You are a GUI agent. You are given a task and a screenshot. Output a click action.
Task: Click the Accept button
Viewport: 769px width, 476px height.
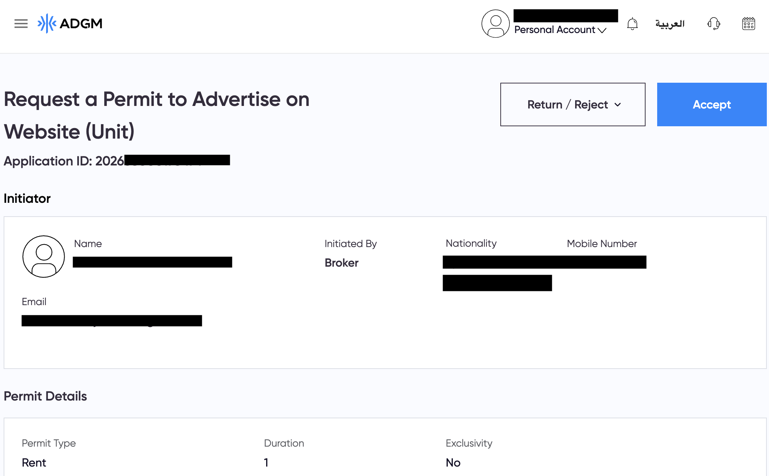[712, 104]
